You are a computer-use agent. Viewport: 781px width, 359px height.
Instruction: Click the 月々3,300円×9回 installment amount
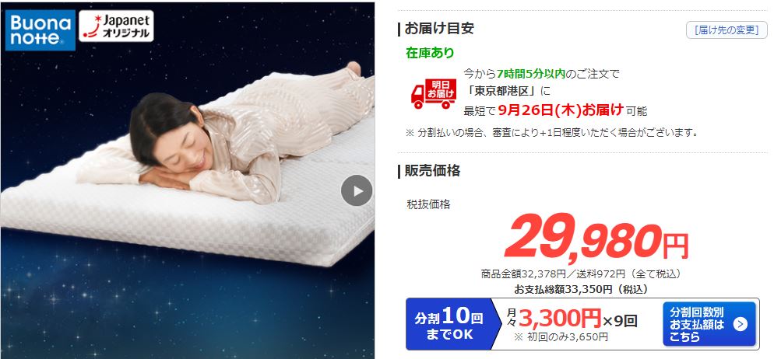(x=572, y=319)
